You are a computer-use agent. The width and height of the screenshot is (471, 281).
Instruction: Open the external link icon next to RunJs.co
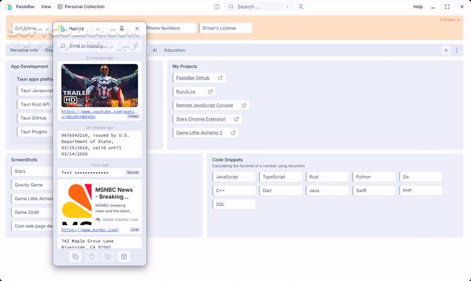[x=211, y=91]
